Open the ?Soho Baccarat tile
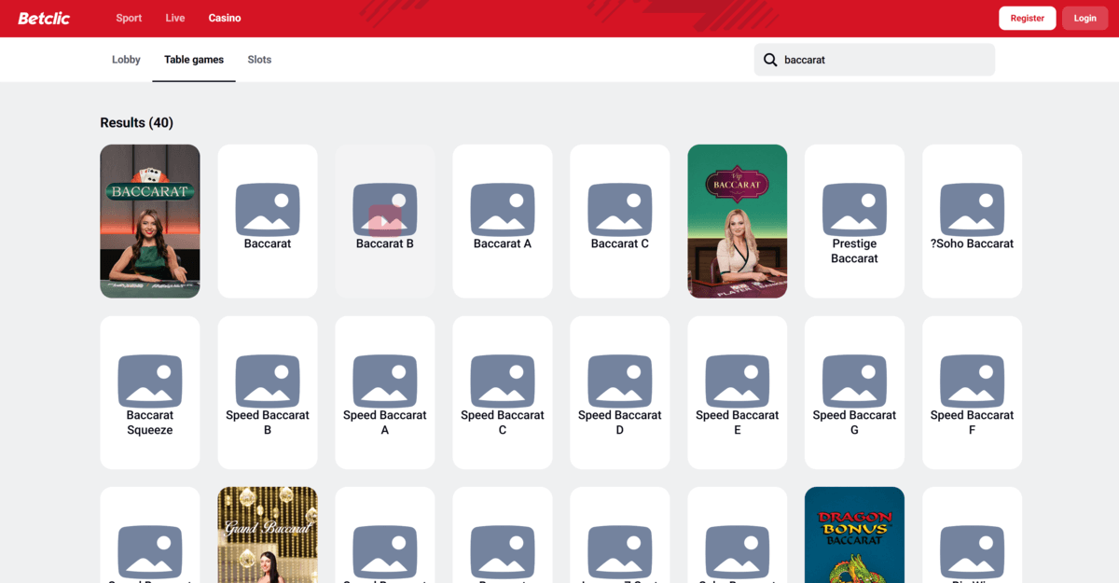Image resolution: width=1119 pixels, height=583 pixels. point(972,221)
